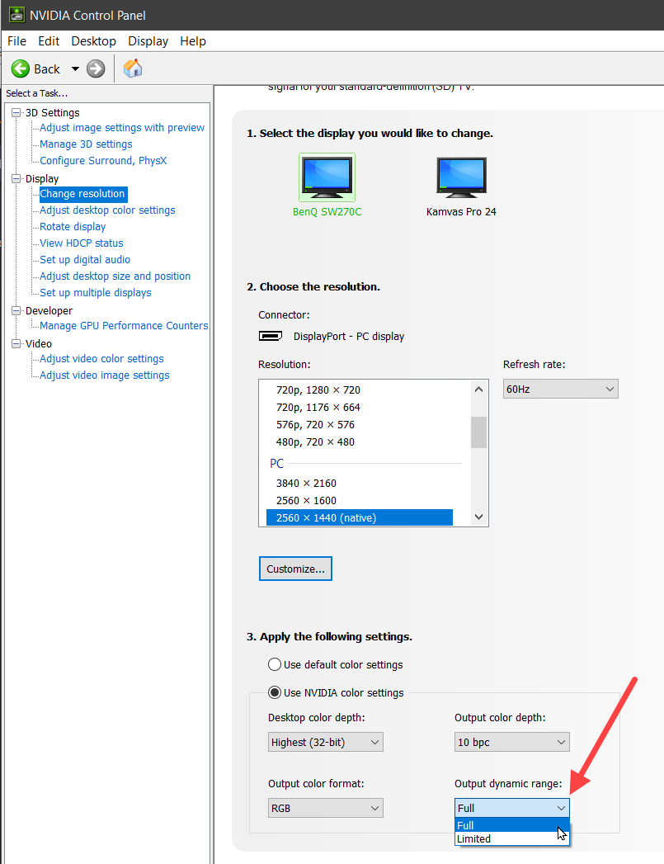Open the File menu
The image size is (664, 864).
pyautogui.click(x=16, y=41)
